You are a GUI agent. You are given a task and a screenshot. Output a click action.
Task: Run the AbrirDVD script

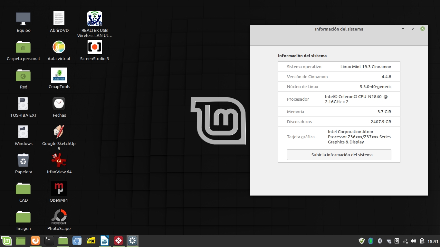(59, 18)
